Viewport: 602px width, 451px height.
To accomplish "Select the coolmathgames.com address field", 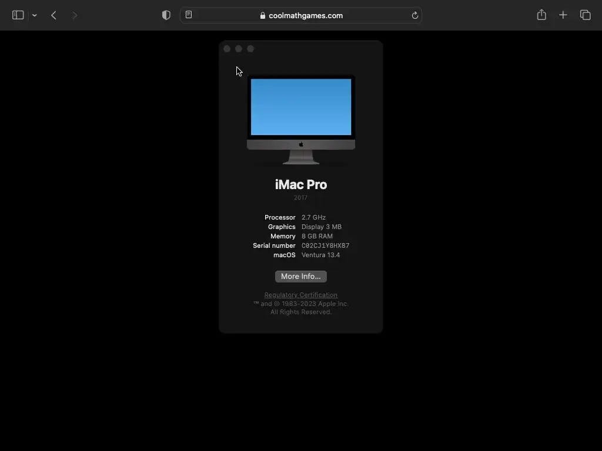I will pyautogui.click(x=301, y=15).
